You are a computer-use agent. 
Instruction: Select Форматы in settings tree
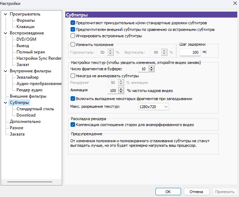(x=26, y=20)
